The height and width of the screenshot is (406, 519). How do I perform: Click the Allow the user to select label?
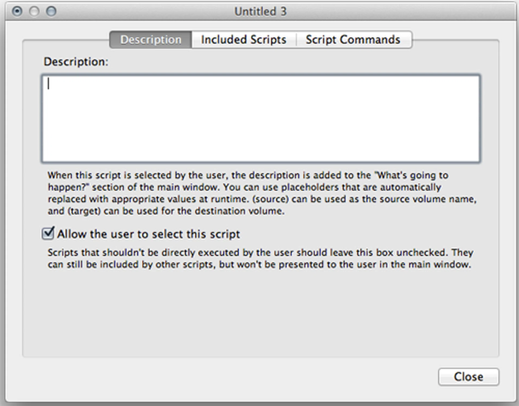click(149, 234)
